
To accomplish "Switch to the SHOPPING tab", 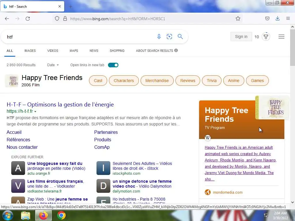I will pos(117,51).
